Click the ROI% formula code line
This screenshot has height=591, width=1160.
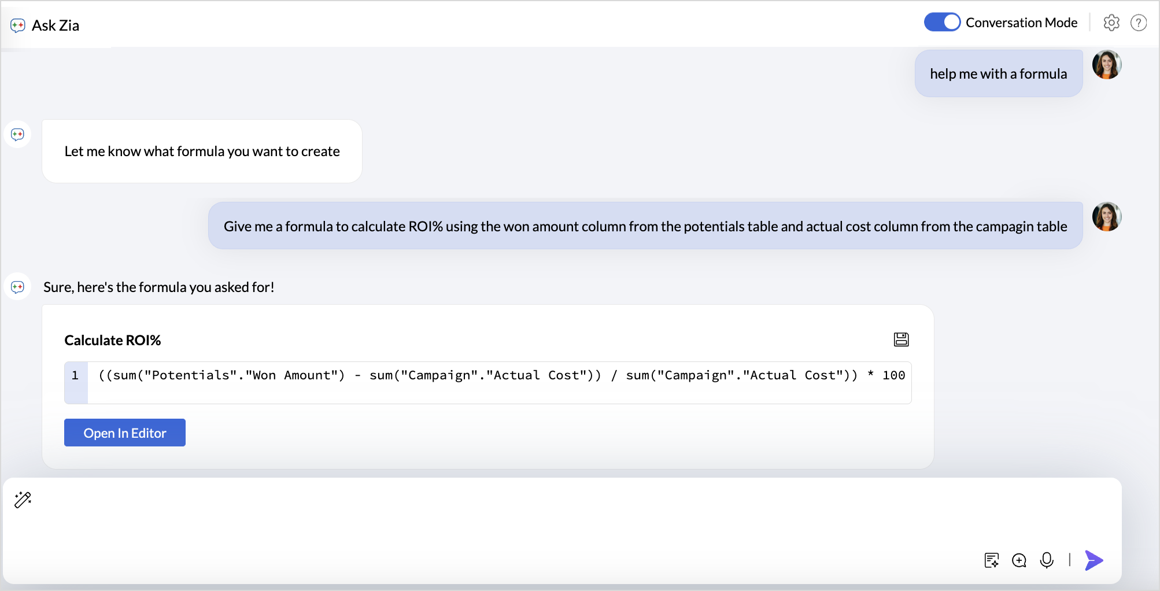[x=501, y=376]
